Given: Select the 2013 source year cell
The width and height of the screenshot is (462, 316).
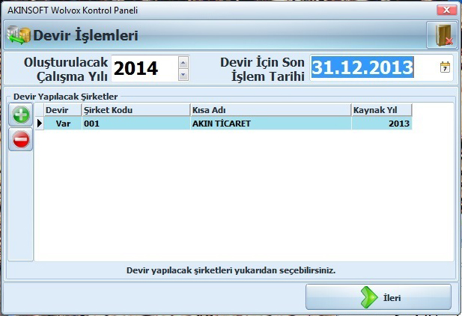Looking at the screenshot, I should point(382,124).
